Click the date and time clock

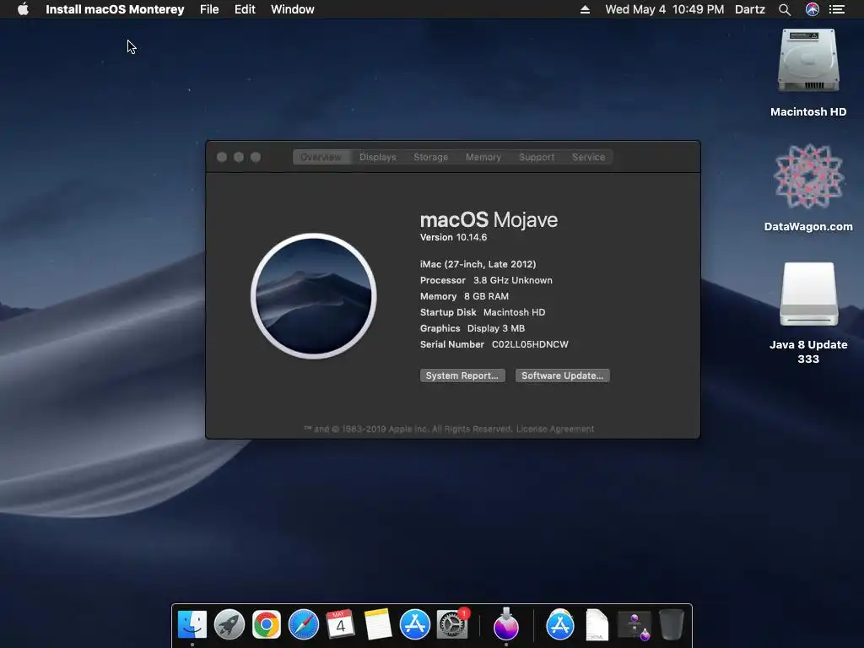pos(665,9)
